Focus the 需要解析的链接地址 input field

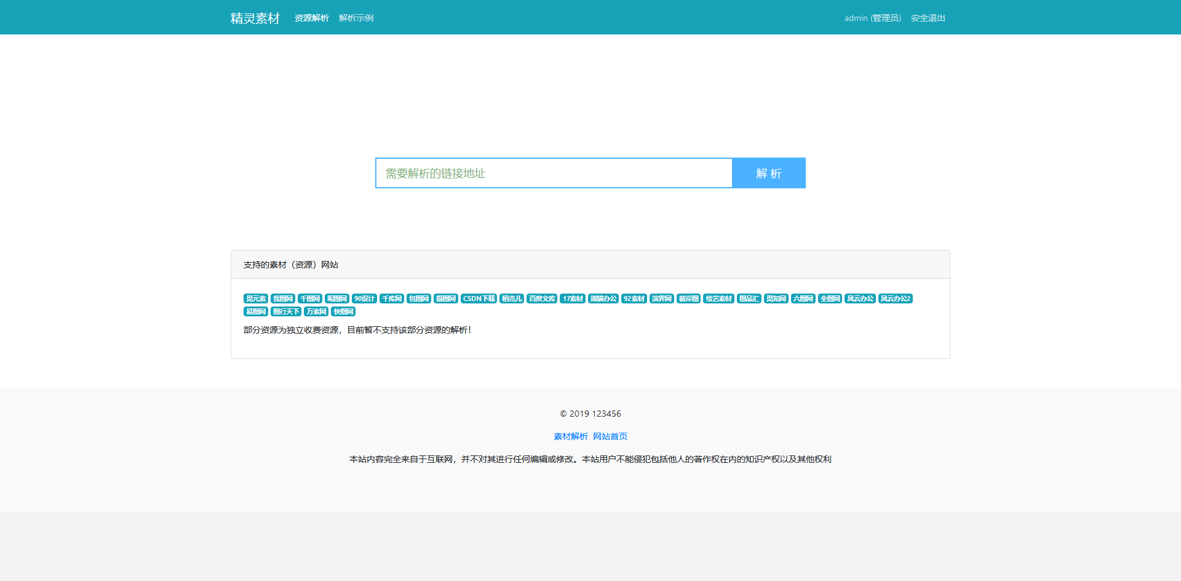[554, 174]
